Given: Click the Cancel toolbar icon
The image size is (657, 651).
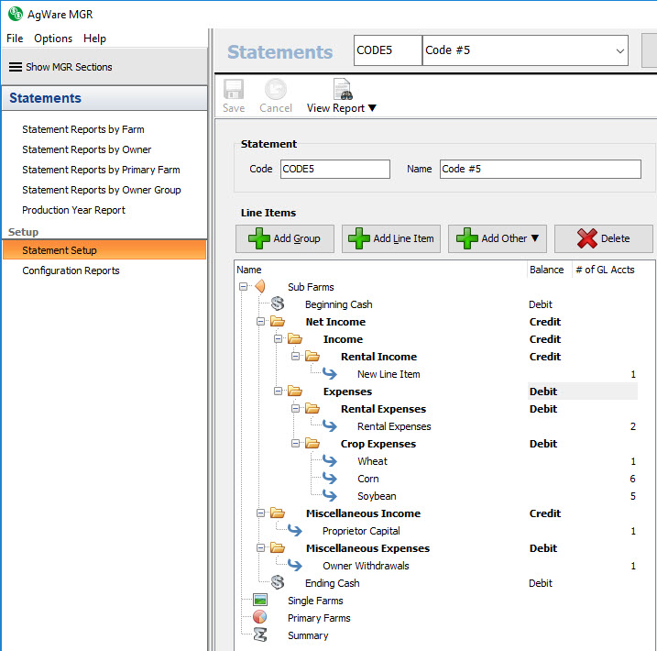Looking at the screenshot, I should tap(275, 90).
